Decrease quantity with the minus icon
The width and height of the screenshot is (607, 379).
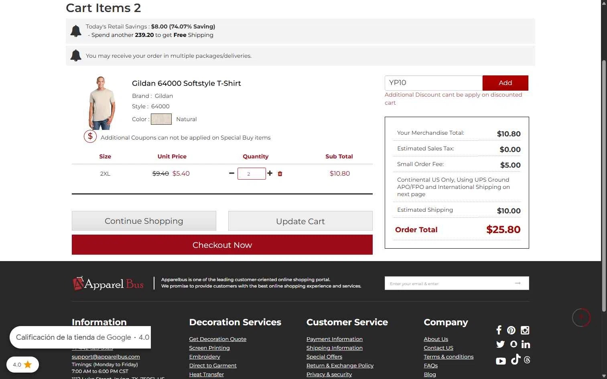pos(231,173)
